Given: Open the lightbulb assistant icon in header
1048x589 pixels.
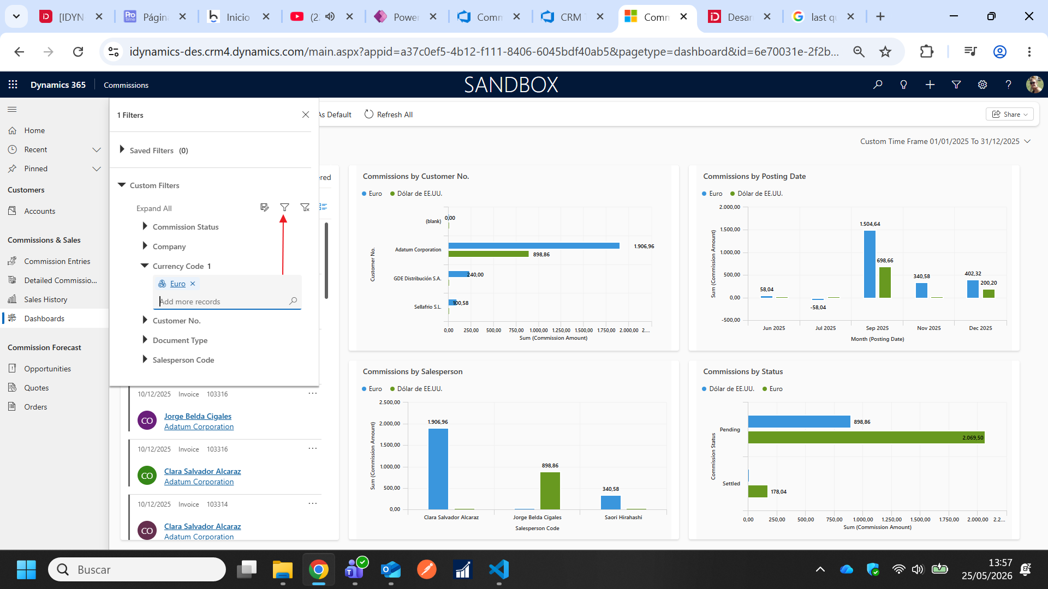Looking at the screenshot, I should (904, 85).
